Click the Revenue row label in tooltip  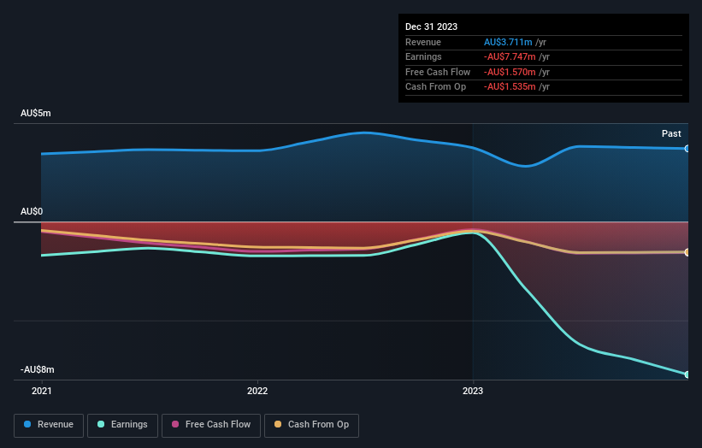coord(423,42)
